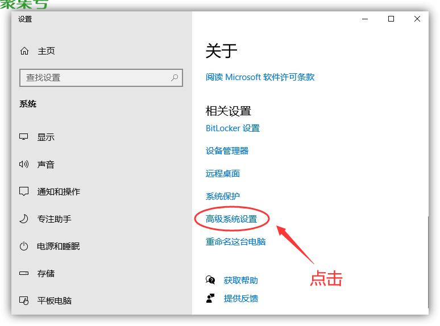This screenshot has height=326, width=440.
Task: Open 高级系统设置 link
Action: (231, 219)
